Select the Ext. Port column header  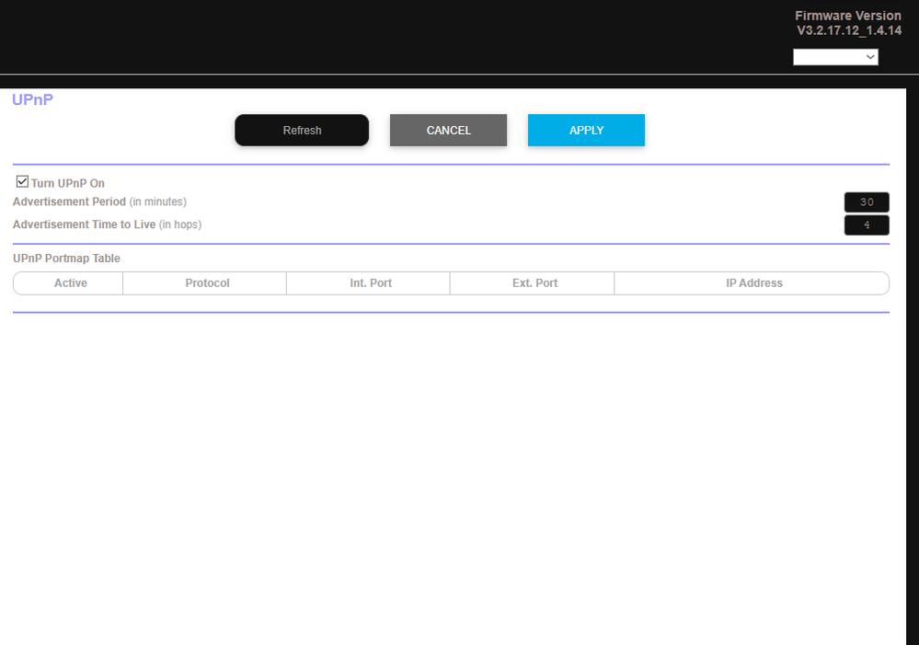pyautogui.click(x=534, y=283)
